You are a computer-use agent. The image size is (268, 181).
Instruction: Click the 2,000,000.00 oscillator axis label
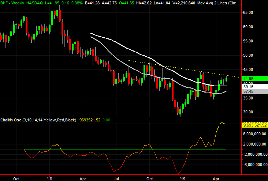pyautogui.click(x=255, y=144)
